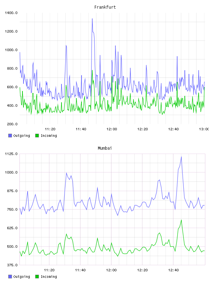
Task: Click the 1400.0 y-axis label in Frankfurt chart
Action: (11, 13)
